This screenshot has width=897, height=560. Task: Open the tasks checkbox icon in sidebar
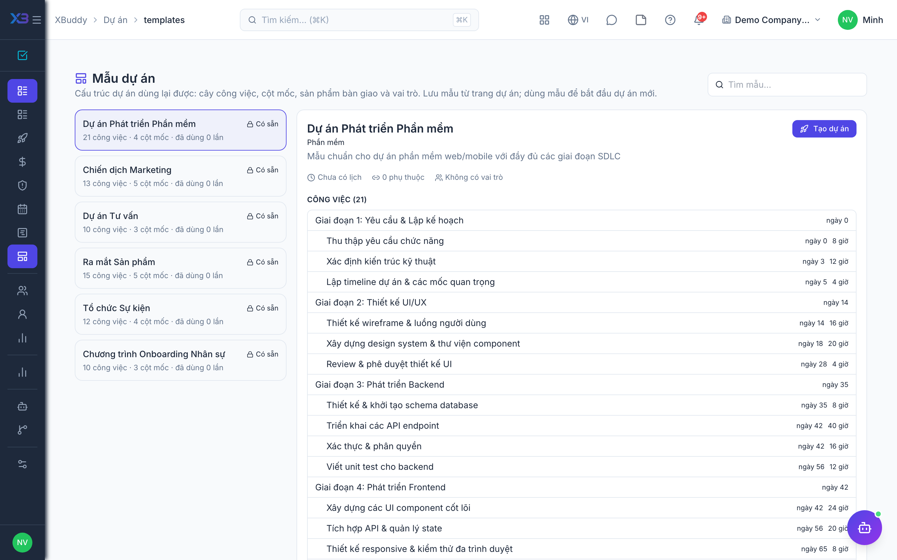[22, 55]
